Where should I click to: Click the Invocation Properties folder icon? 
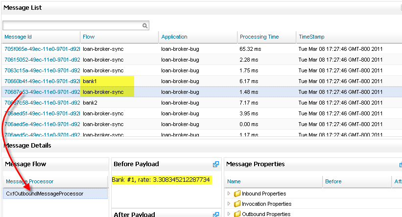pyautogui.click(x=237, y=204)
